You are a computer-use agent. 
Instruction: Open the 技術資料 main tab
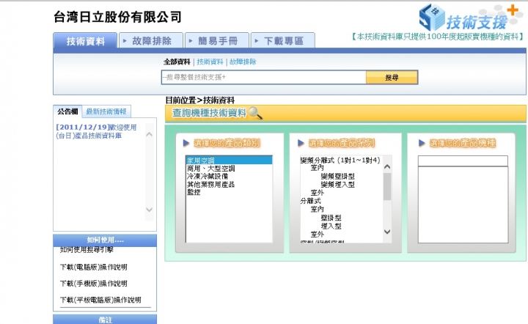click(x=85, y=41)
